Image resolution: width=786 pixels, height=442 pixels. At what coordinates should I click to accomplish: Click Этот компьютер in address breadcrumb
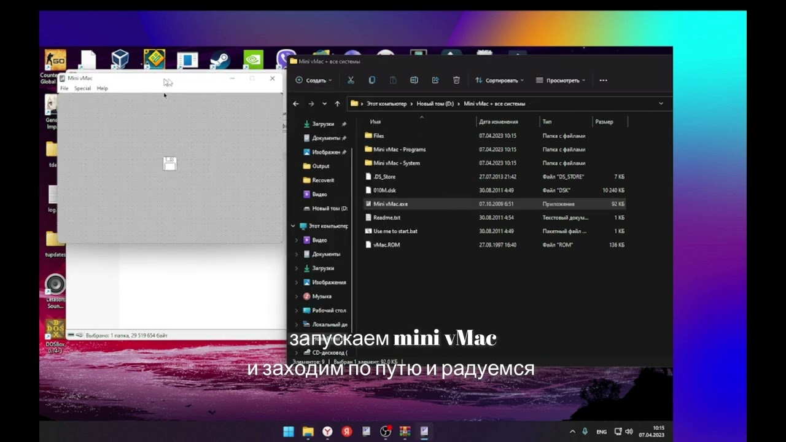coord(387,104)
